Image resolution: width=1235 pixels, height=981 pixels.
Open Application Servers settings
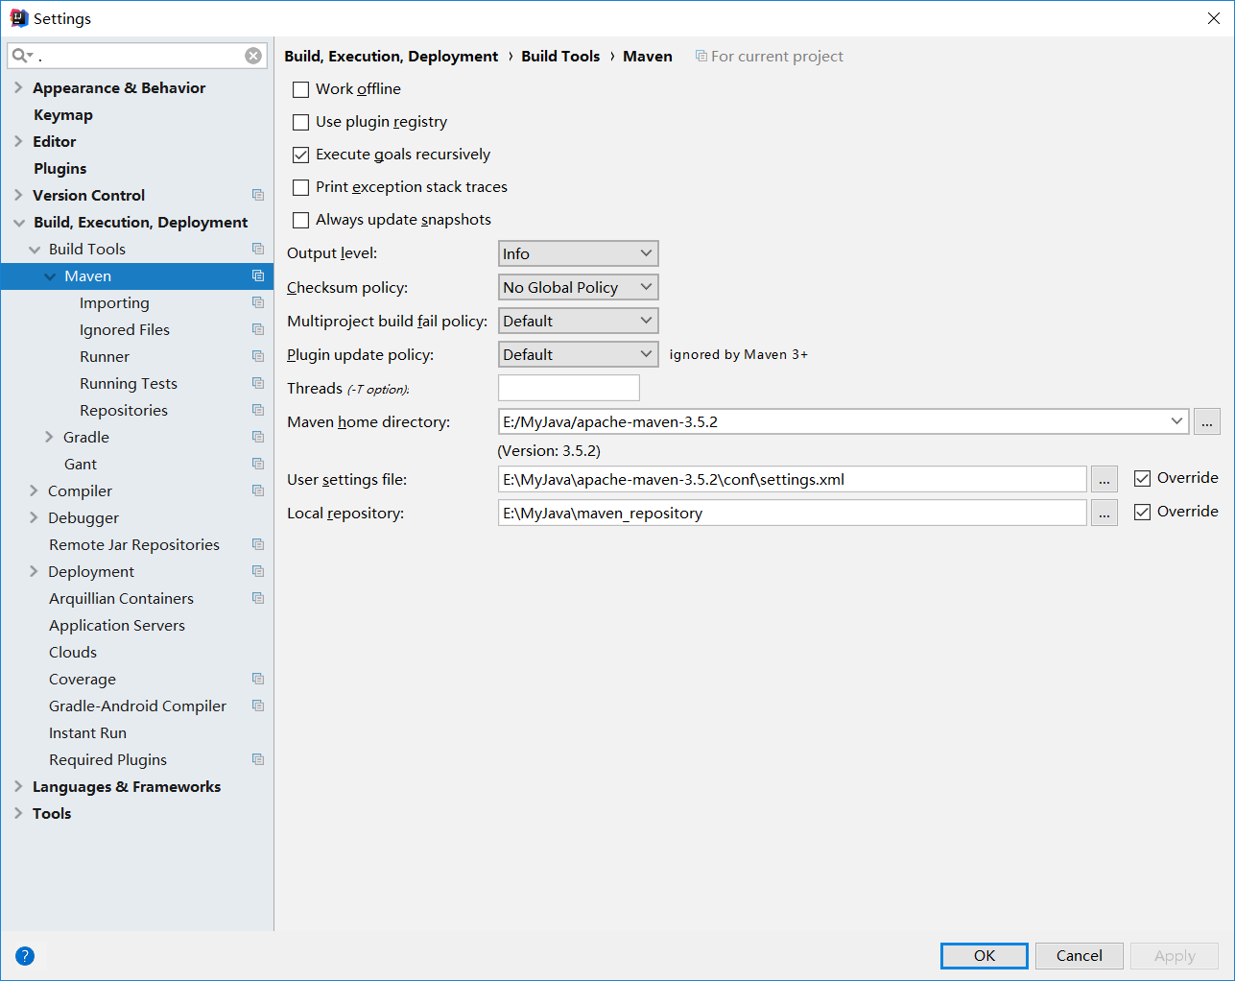click(117, 625)
